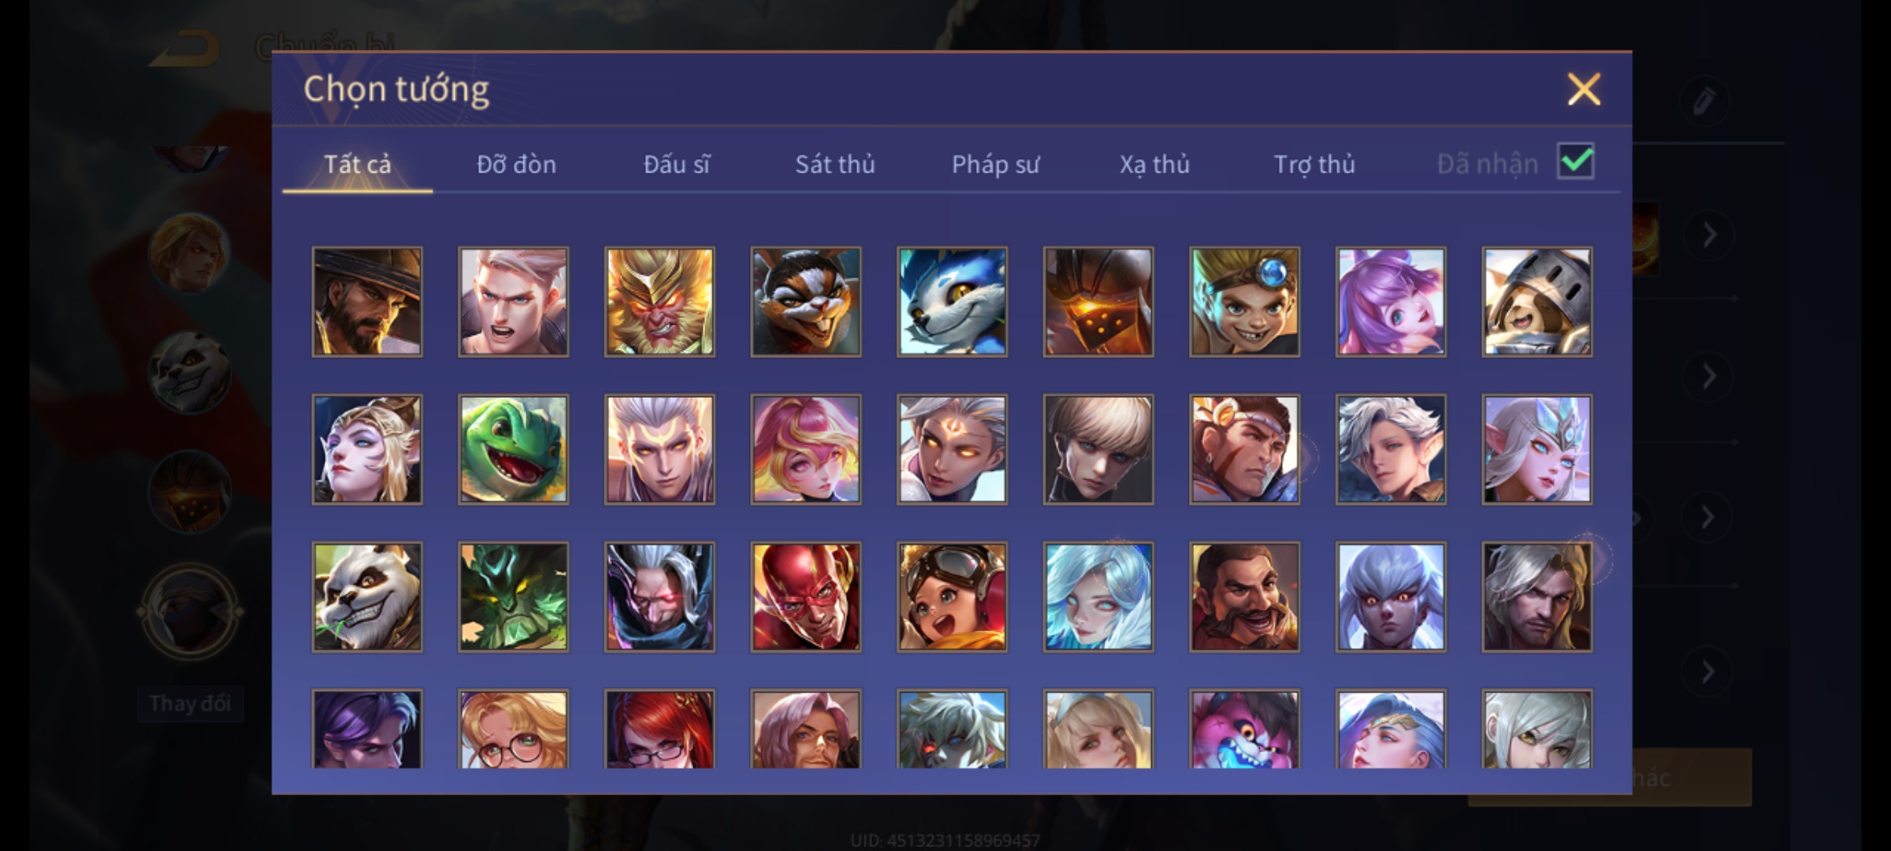Pick the pink and blue monster hero

(x=1245, y=729)
